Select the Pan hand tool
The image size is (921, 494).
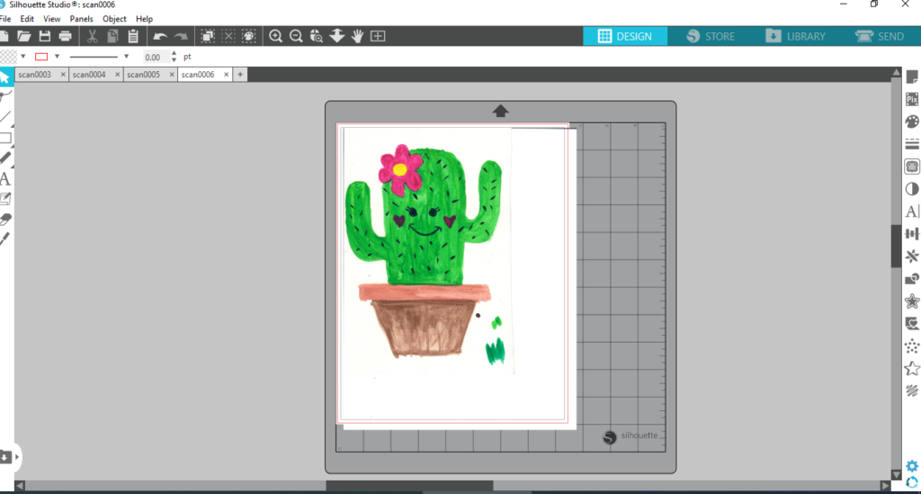tap(357, 36)
